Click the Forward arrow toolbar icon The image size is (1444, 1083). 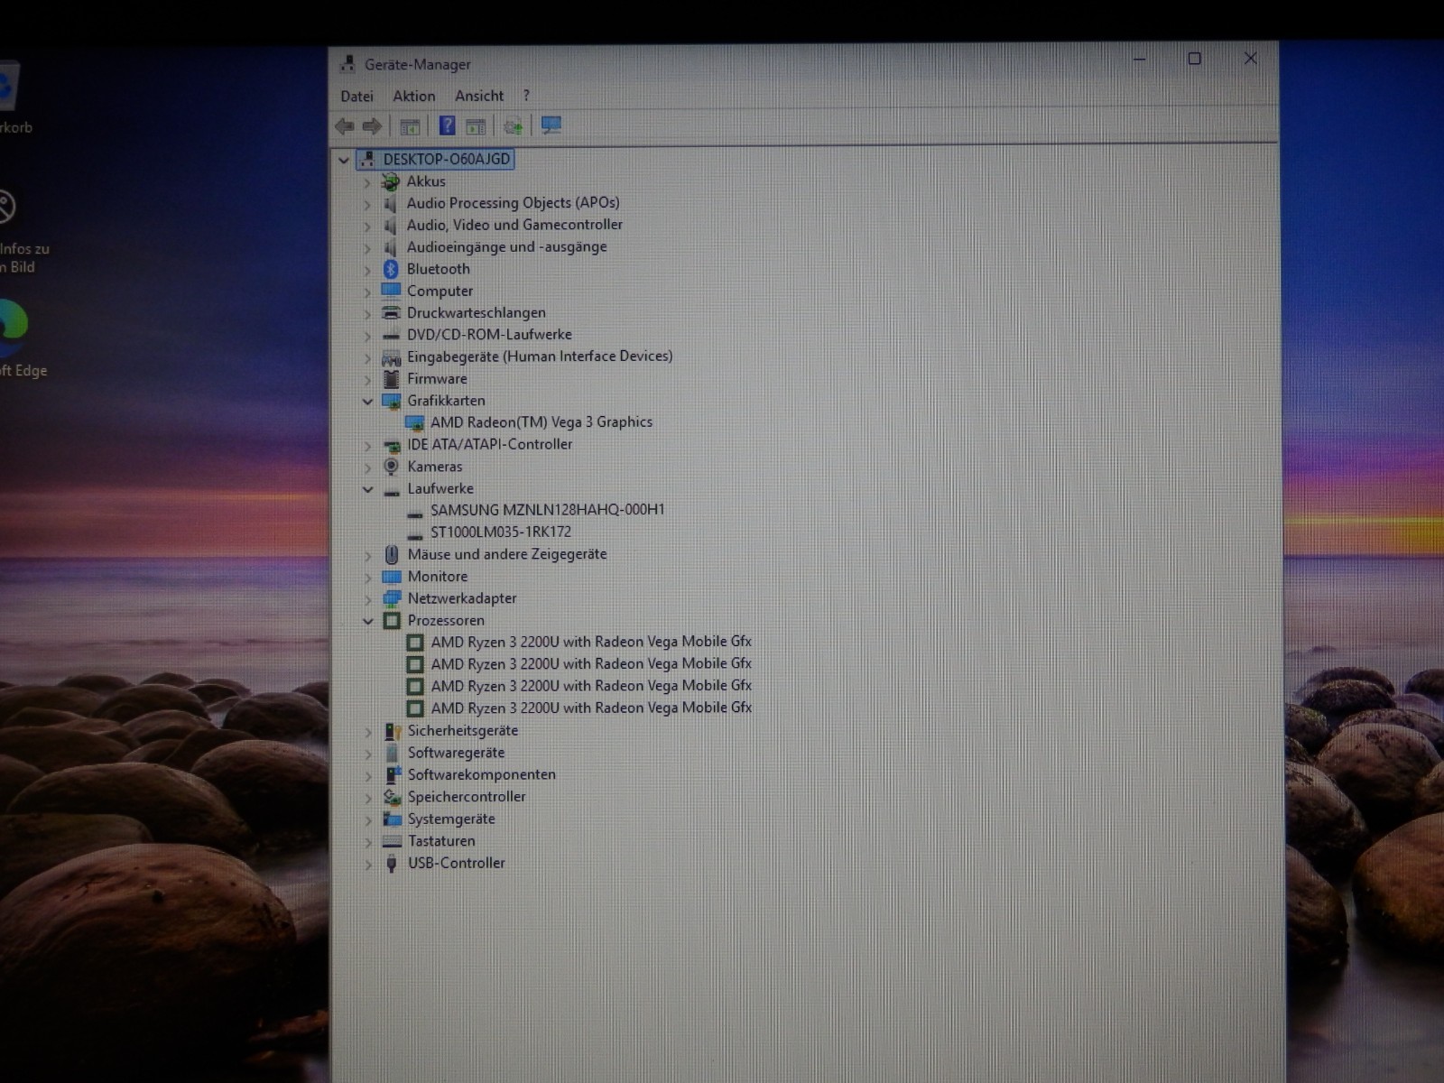[x=372, y=126]
